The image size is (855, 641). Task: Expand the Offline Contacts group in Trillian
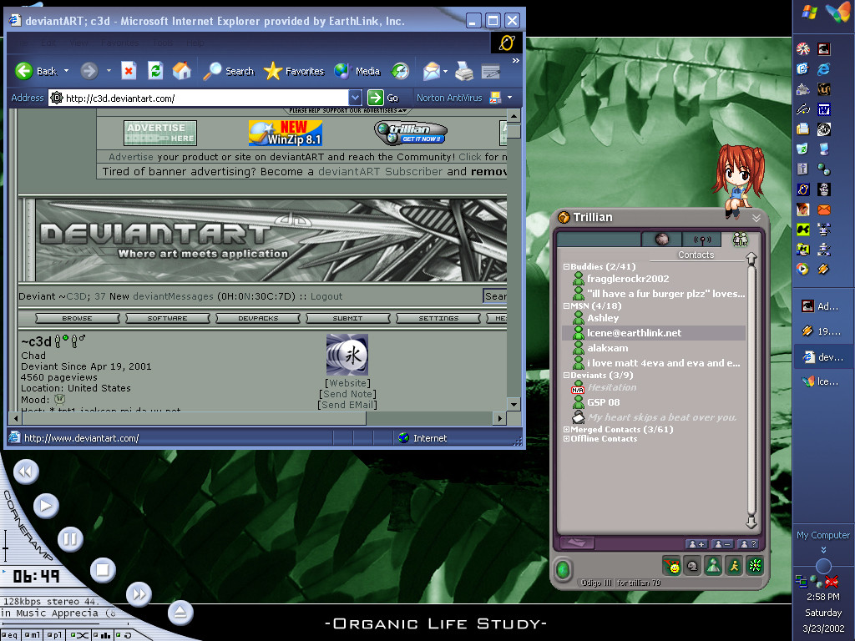click(566, 438)
